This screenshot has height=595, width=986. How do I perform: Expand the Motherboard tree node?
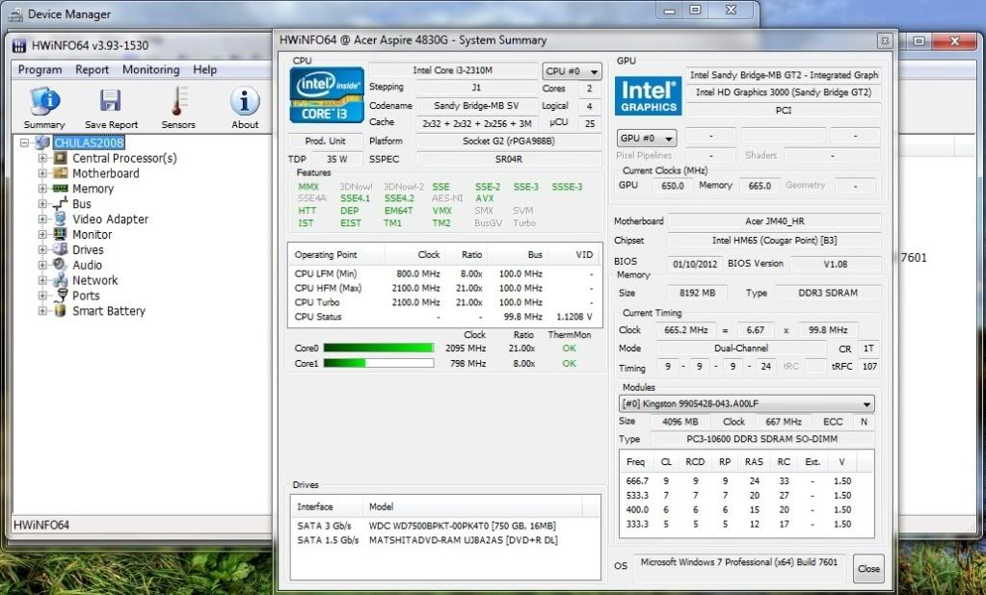[42, 173]
